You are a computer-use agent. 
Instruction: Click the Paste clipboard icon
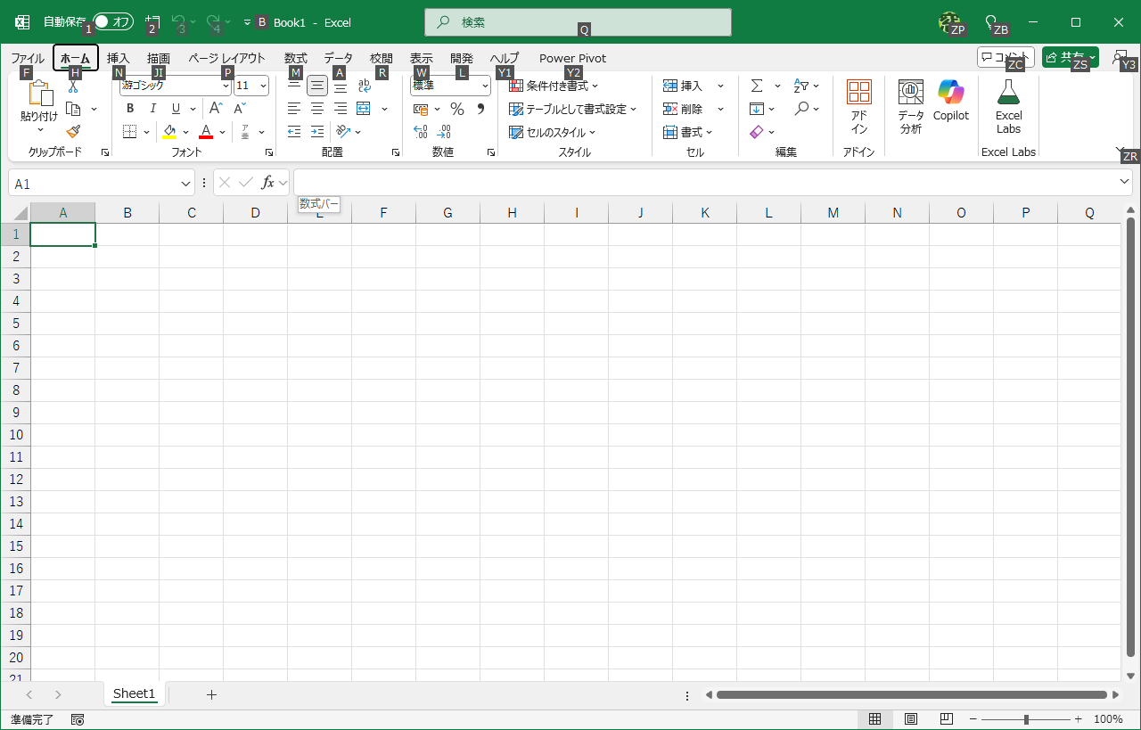(39, 94)
